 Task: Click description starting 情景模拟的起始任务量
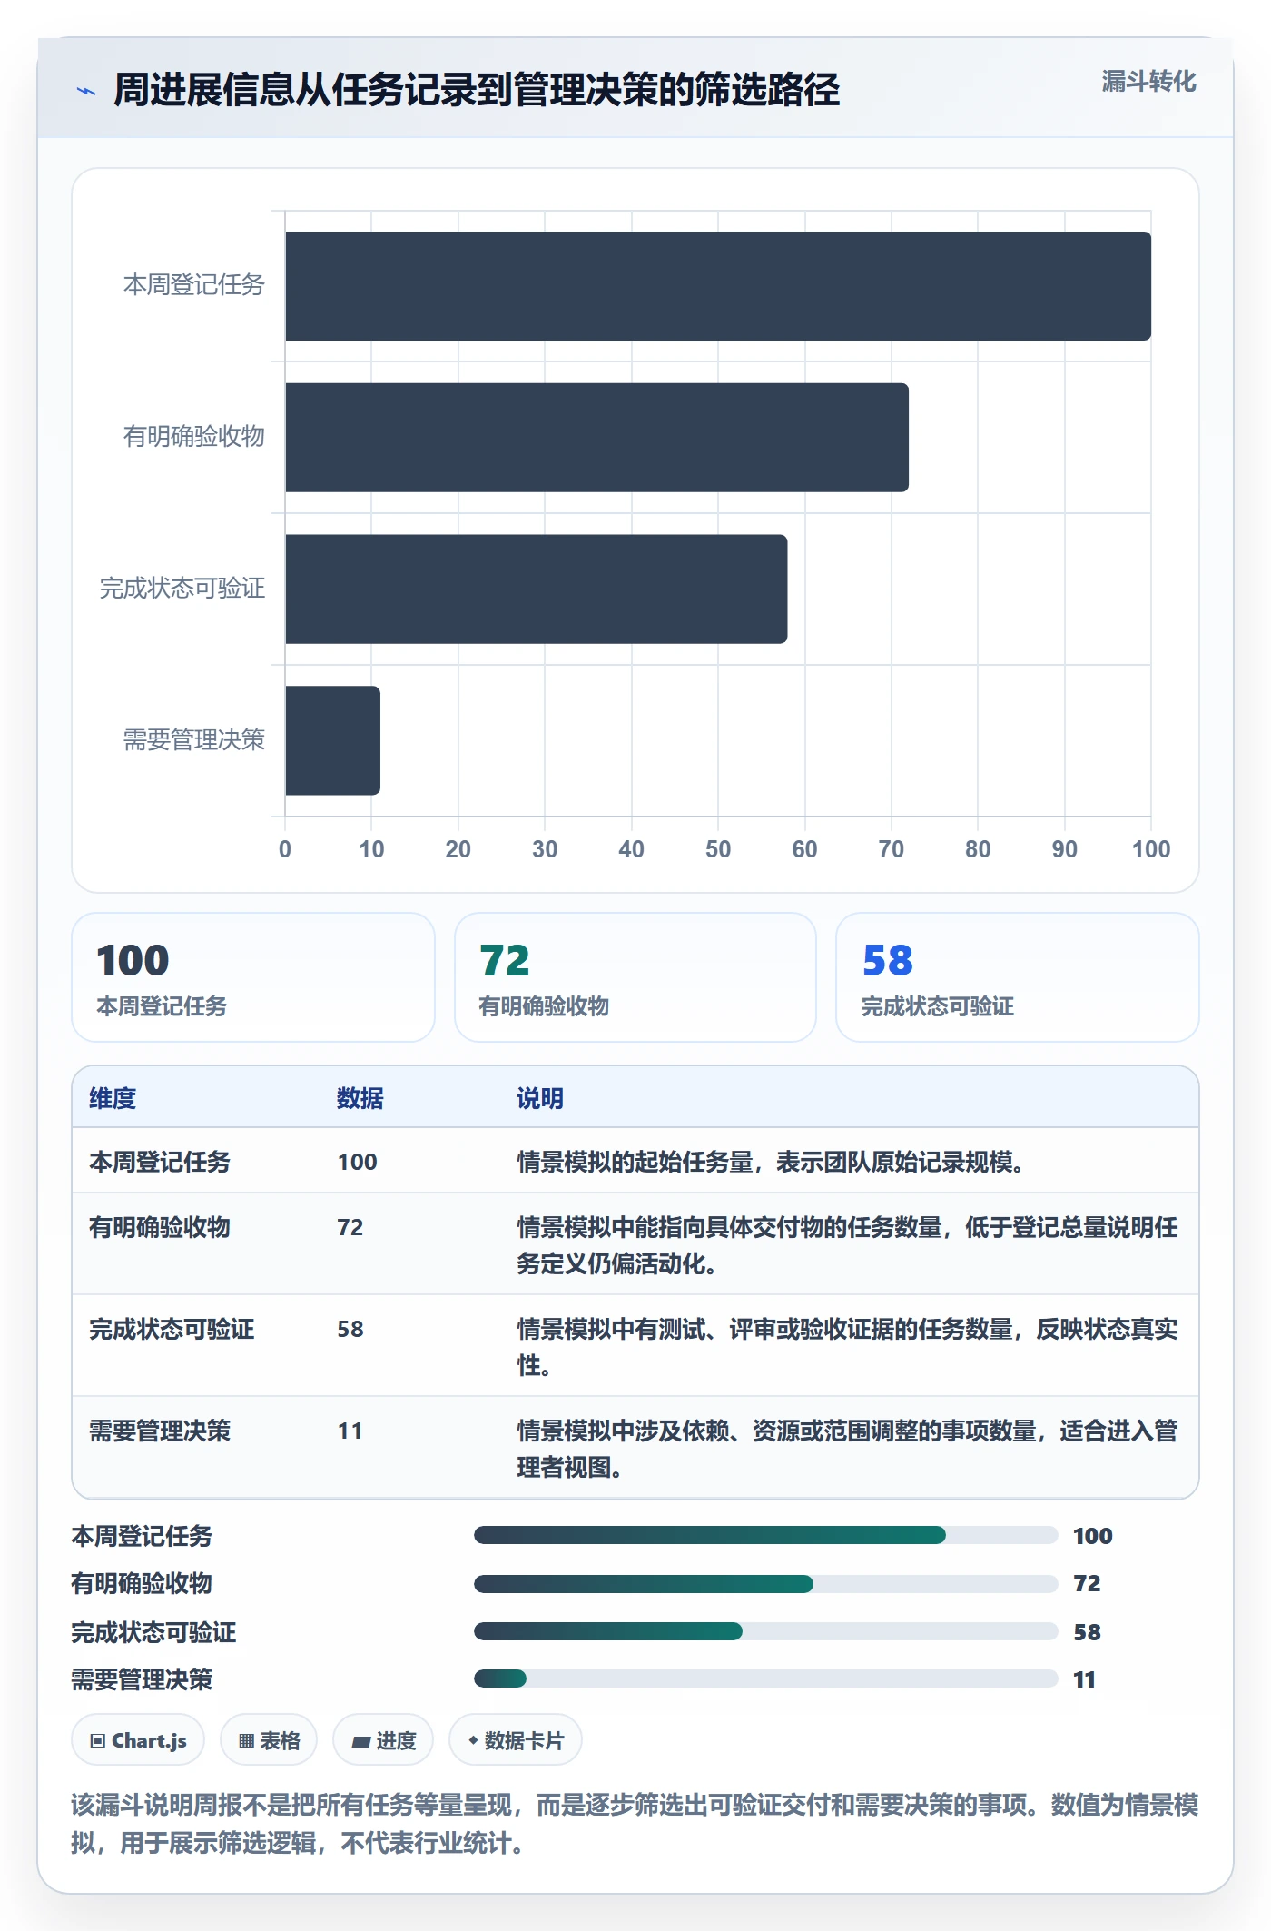coord(771,1162)
